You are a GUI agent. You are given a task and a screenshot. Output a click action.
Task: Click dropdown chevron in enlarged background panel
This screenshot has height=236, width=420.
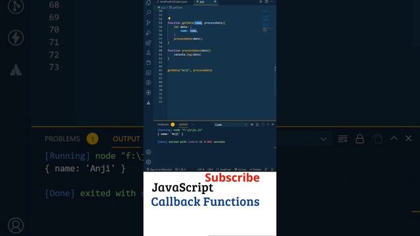[x=324, y=139]
